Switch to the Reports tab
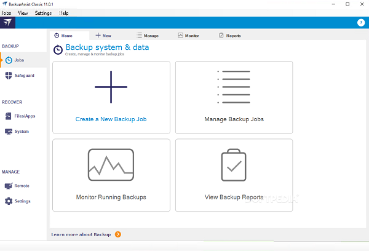 pos(229,36)
